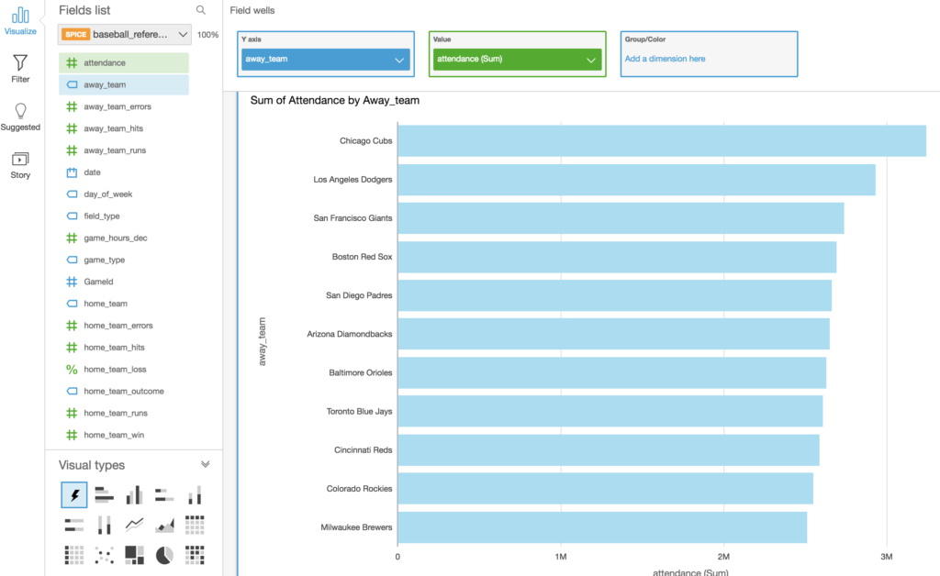
Task: Select the AutoGraph lightning bolt visual type
Action: (74, 495)
